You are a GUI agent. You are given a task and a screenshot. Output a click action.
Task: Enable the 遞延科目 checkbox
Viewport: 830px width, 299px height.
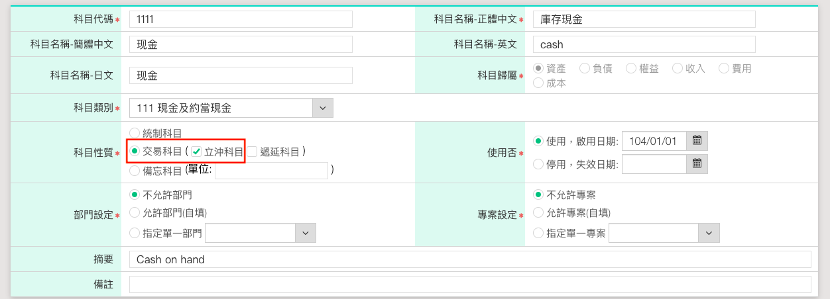(253, 151)
